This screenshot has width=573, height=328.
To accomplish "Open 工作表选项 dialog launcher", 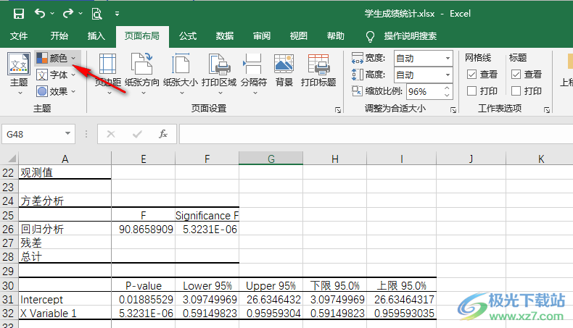I will 547,110.
